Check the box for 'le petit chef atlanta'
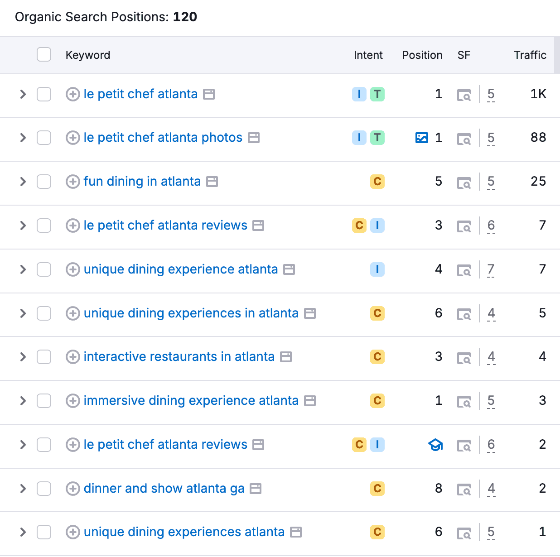Image resolution: width=560 pixels, height=557 pixels. [44, 94]
